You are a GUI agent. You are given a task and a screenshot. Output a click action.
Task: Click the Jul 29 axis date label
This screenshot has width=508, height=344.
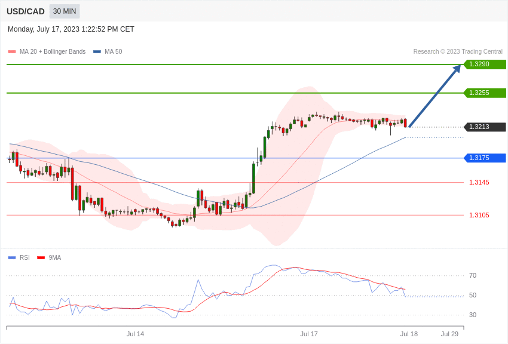(449, 334)
